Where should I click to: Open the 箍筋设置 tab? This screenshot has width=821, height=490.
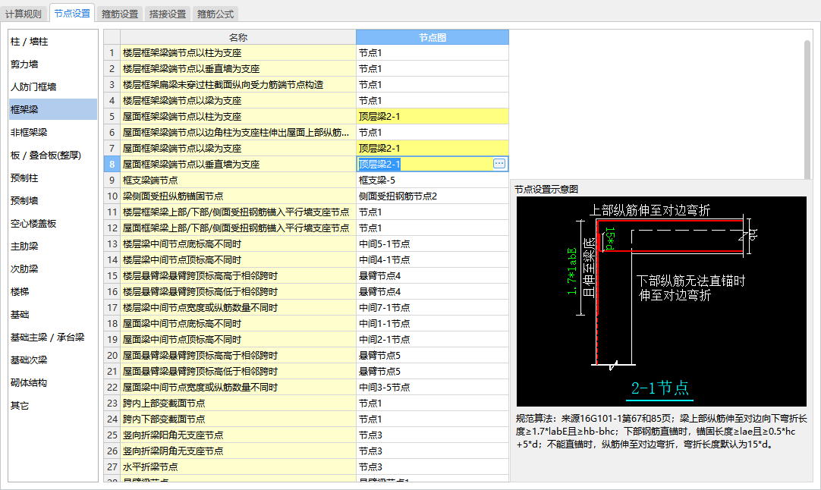click(120, 14)
